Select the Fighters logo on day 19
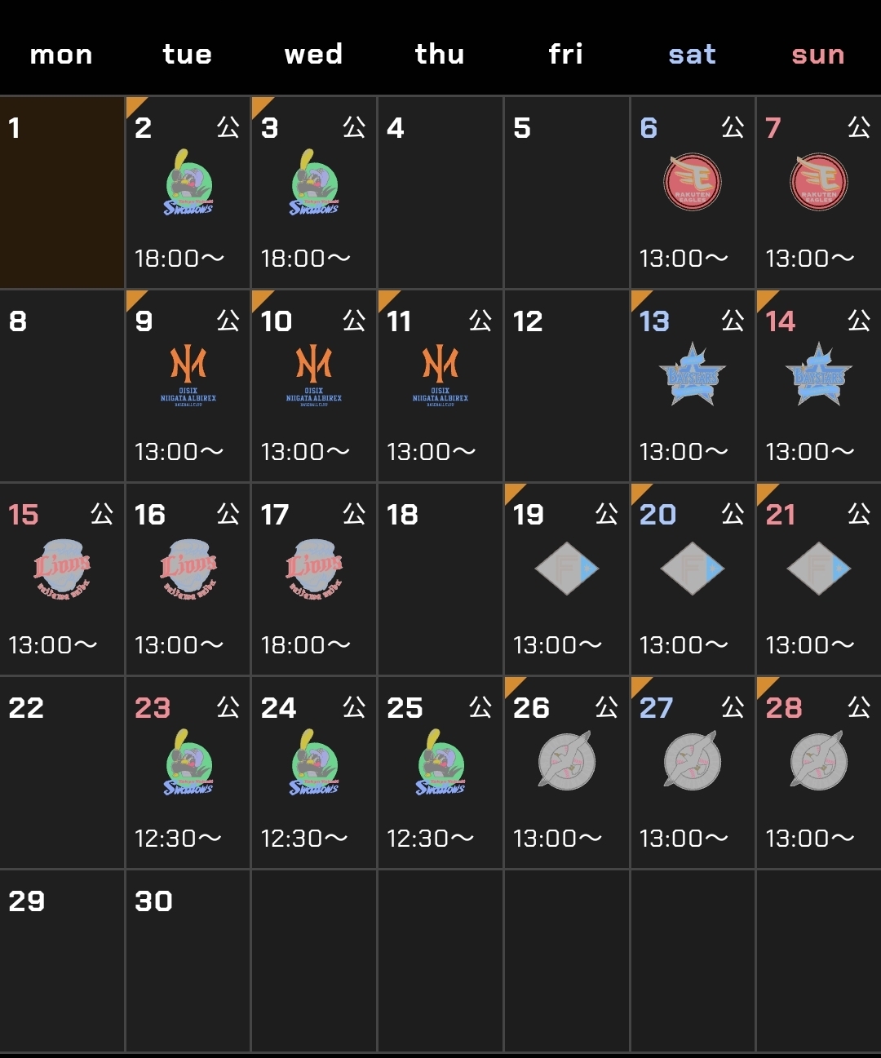The height and width of the screenshot is (1058, 881). click(x=566, y=569)
